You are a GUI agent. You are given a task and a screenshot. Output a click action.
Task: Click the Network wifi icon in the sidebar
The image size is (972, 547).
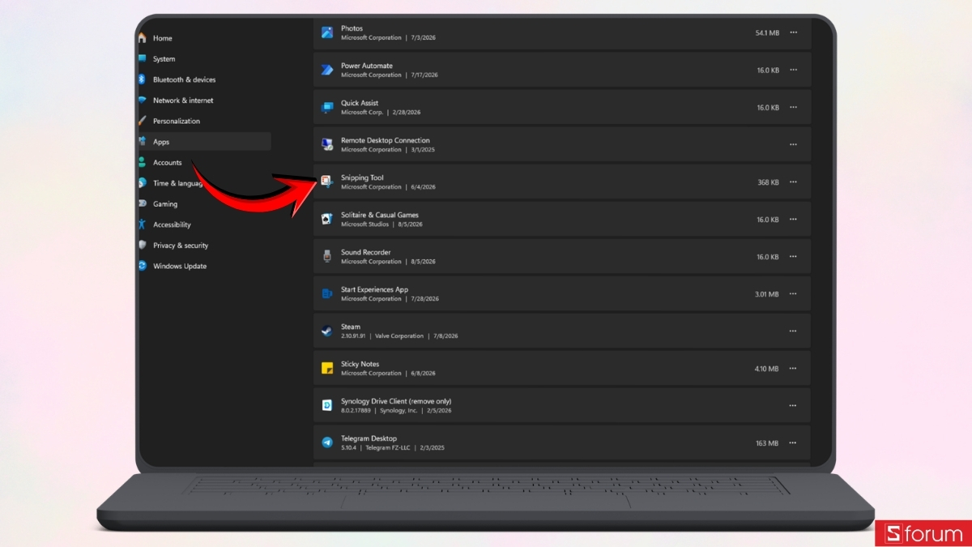143,100
